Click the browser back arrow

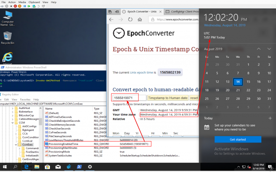click(x=111, y=19)
